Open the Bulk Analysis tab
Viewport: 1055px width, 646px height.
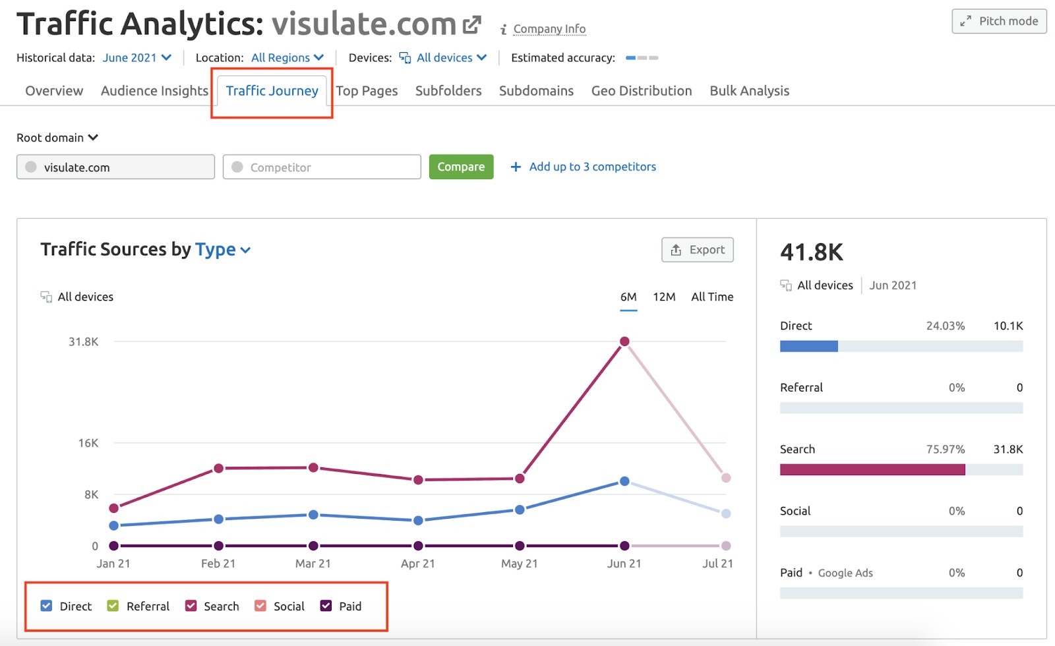[749, 91]
